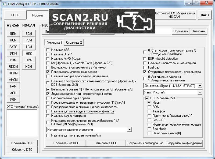Enable the Eco Mode checkbox

149,129
